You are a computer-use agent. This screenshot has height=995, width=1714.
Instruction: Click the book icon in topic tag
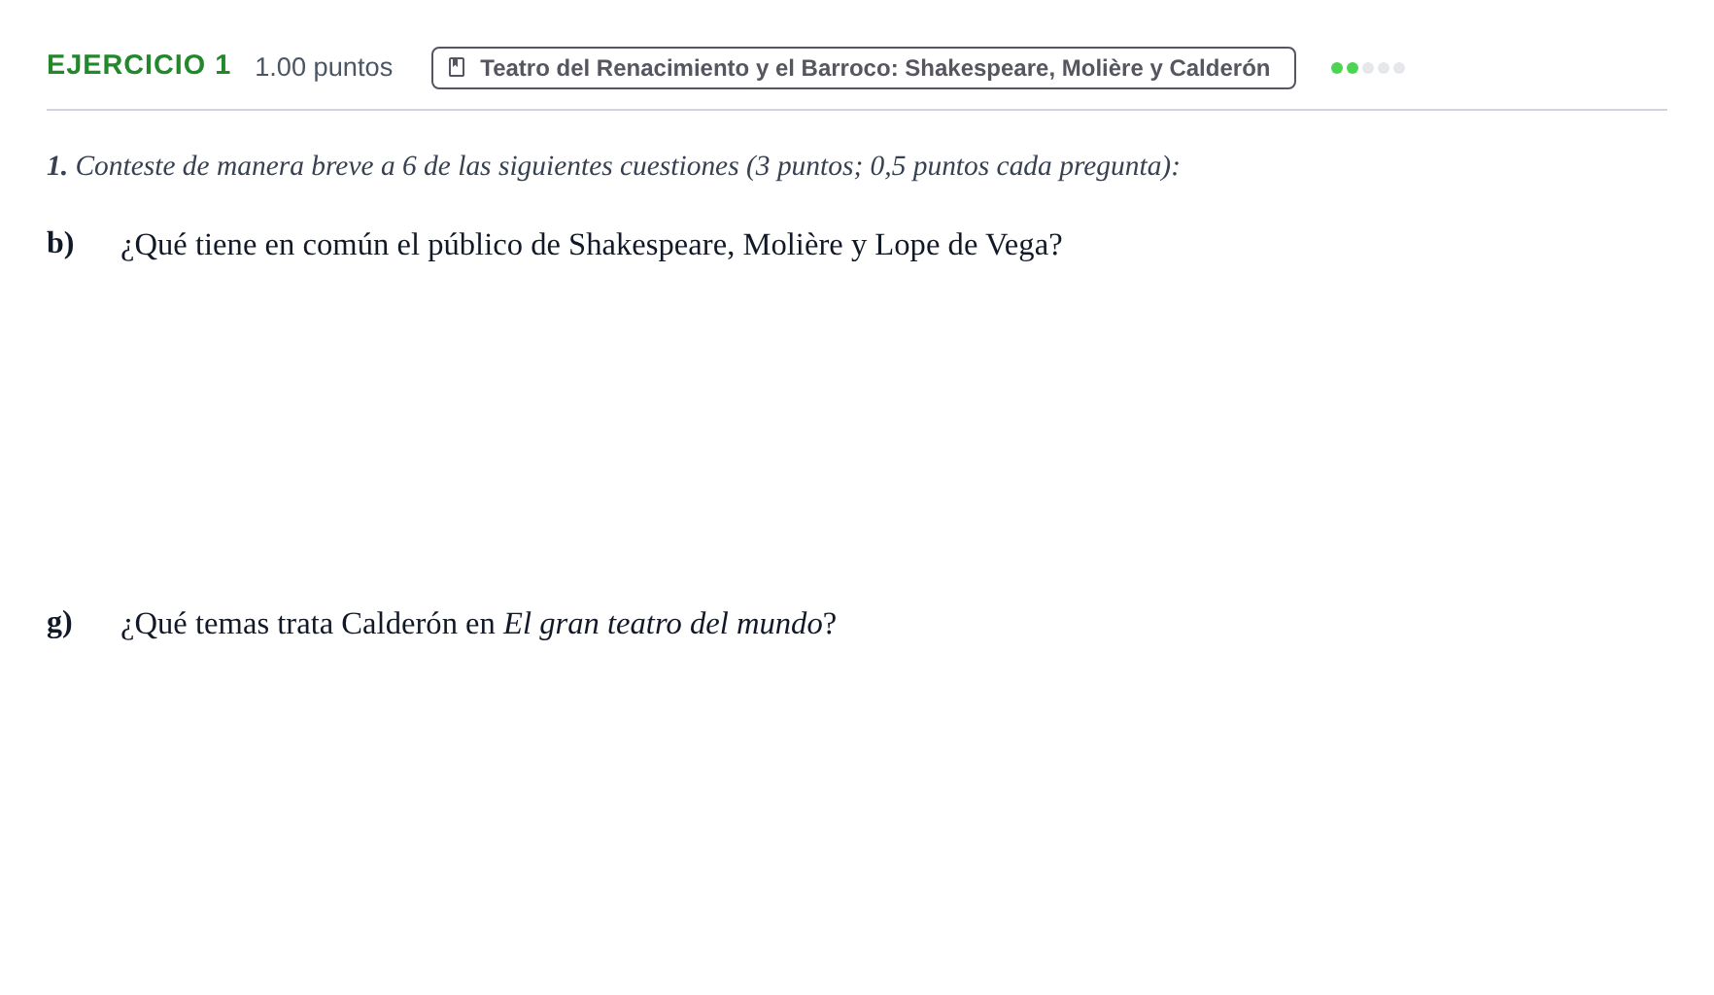pos(457,67)
